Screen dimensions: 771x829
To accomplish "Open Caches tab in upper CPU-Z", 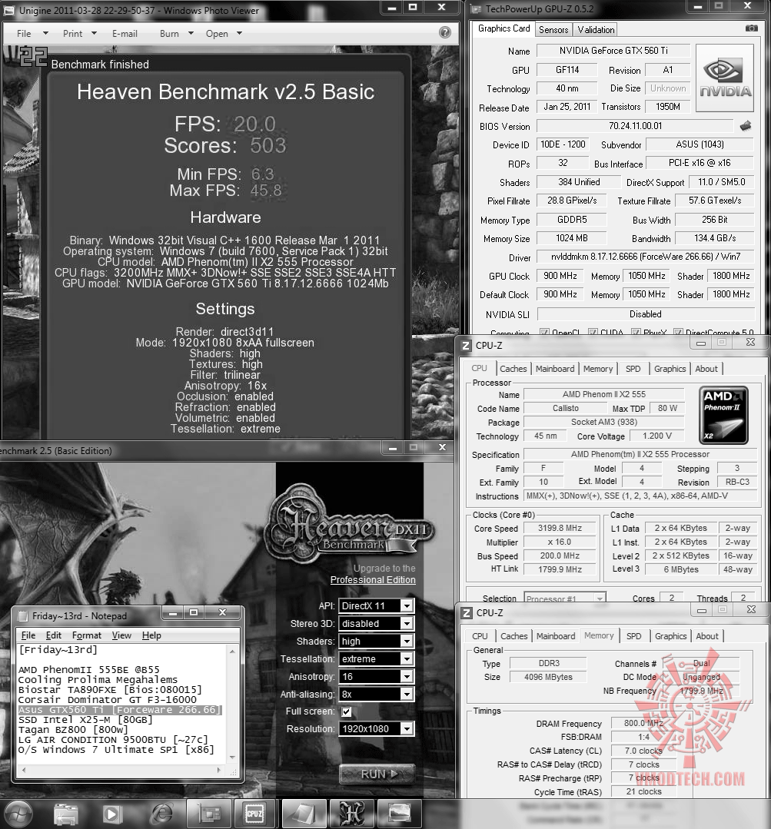I will click(513, 369).
